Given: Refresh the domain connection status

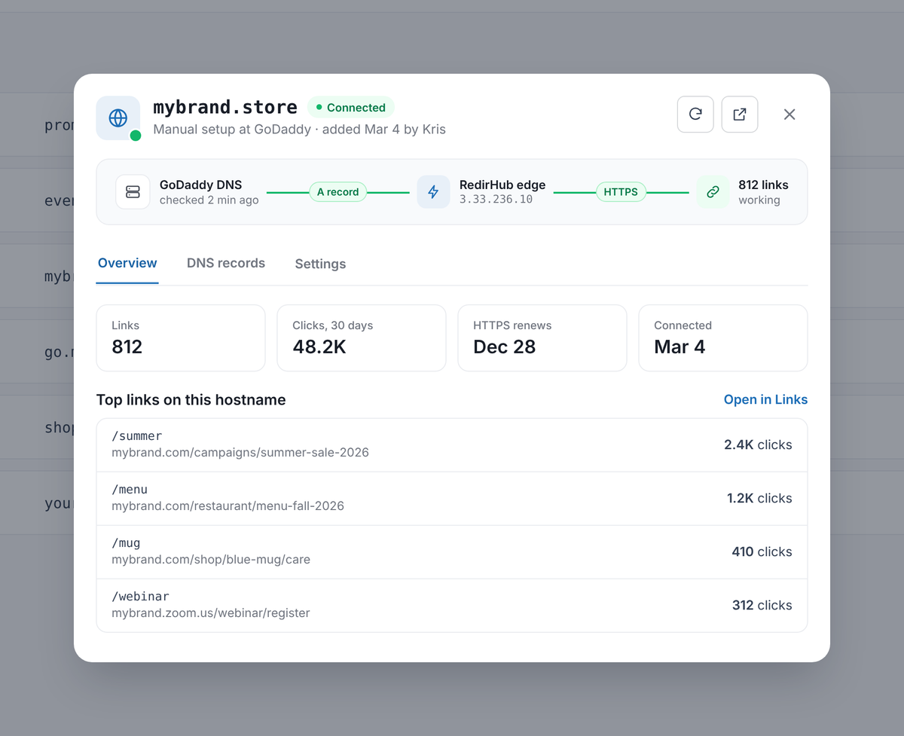Looking at the screenshot, I should point(695,115).
